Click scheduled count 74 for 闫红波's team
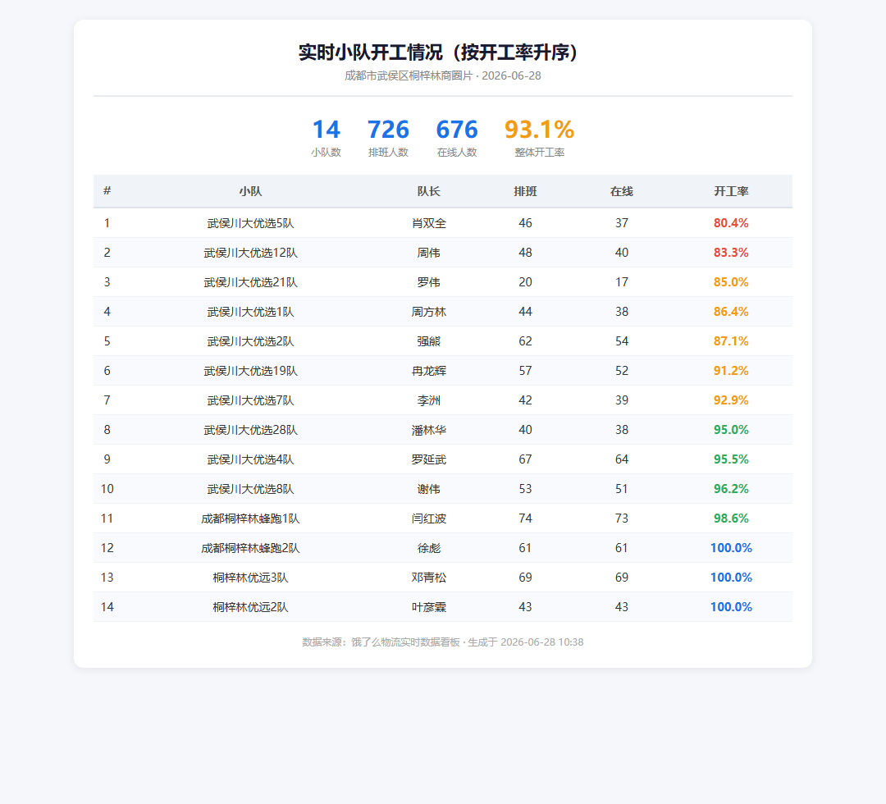 [x=526, y=518]
